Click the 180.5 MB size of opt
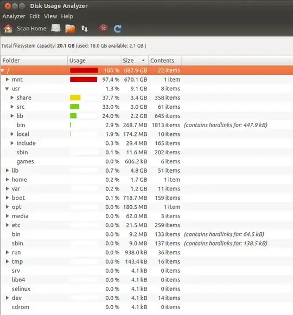The image size is (293, 315). click(135, 207)
